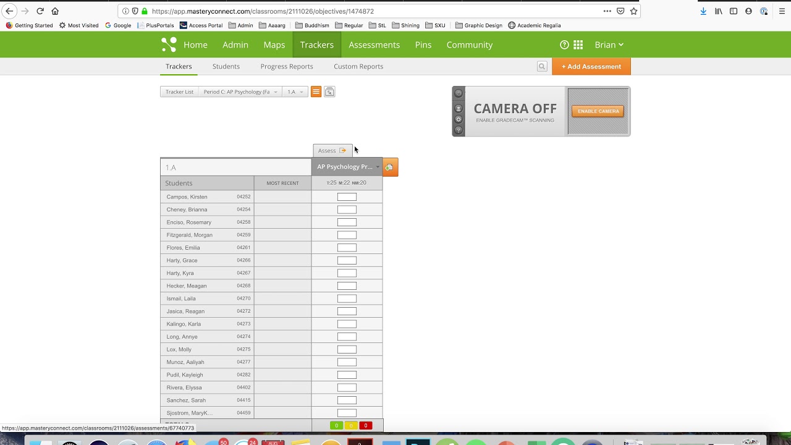Click the browser address bar URL
This screenshot has height=445, width=791.
coord(263,11)
